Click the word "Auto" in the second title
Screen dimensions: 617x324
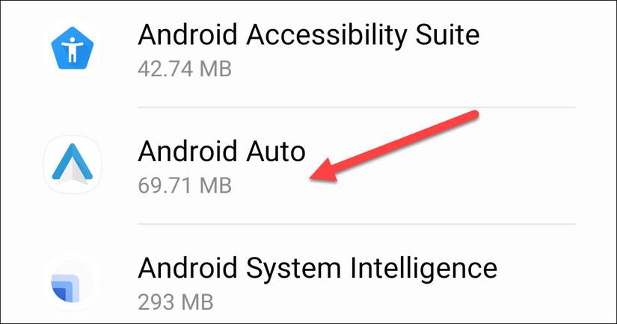276,152
